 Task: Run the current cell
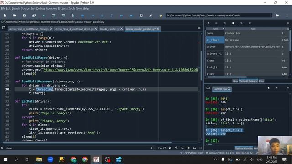(53, 15)
